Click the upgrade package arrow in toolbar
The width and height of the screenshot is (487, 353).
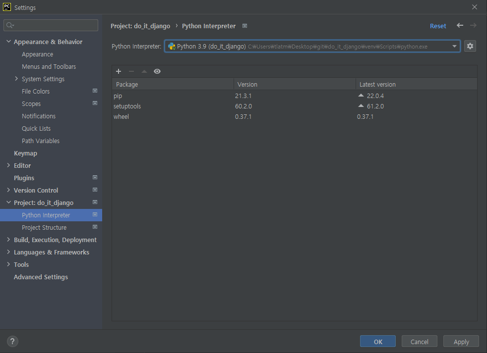click(x=144, y=71)
